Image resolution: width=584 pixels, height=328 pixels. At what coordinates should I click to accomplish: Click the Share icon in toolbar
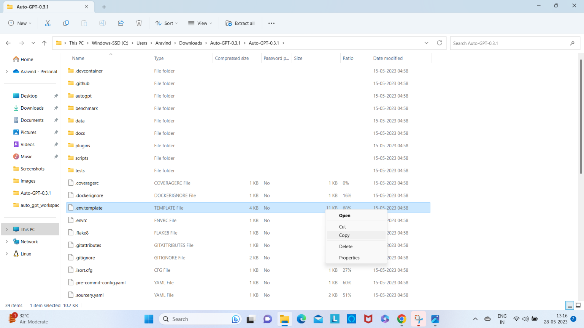pos(121,23)
